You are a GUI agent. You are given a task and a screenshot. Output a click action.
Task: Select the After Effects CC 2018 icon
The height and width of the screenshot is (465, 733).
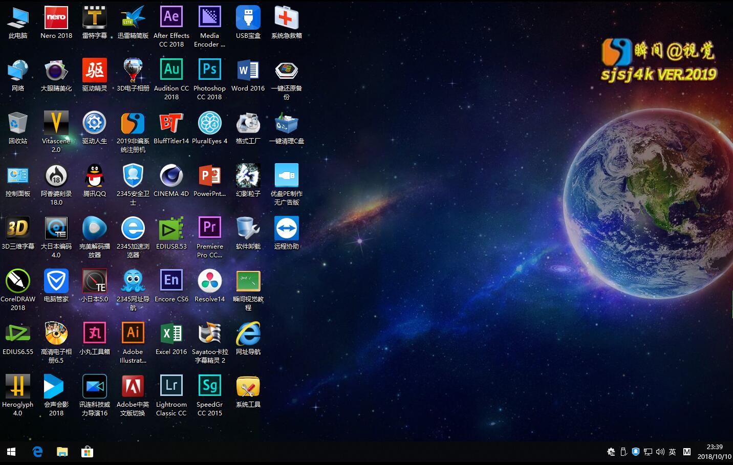coord(171,18)
